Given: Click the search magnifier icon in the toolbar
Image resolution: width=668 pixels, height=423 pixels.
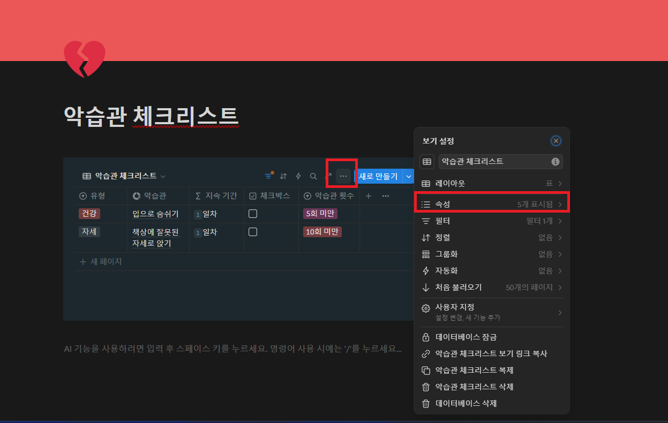Looking at the screenshot, I should click(x=313, y=176).
